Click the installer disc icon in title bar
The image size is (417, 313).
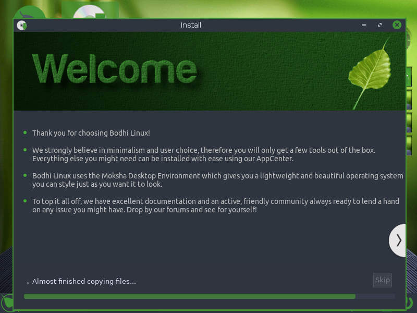(21, 25)
